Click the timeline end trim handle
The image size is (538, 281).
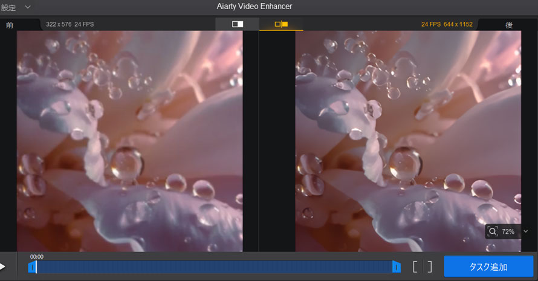(x=397, y=267)
